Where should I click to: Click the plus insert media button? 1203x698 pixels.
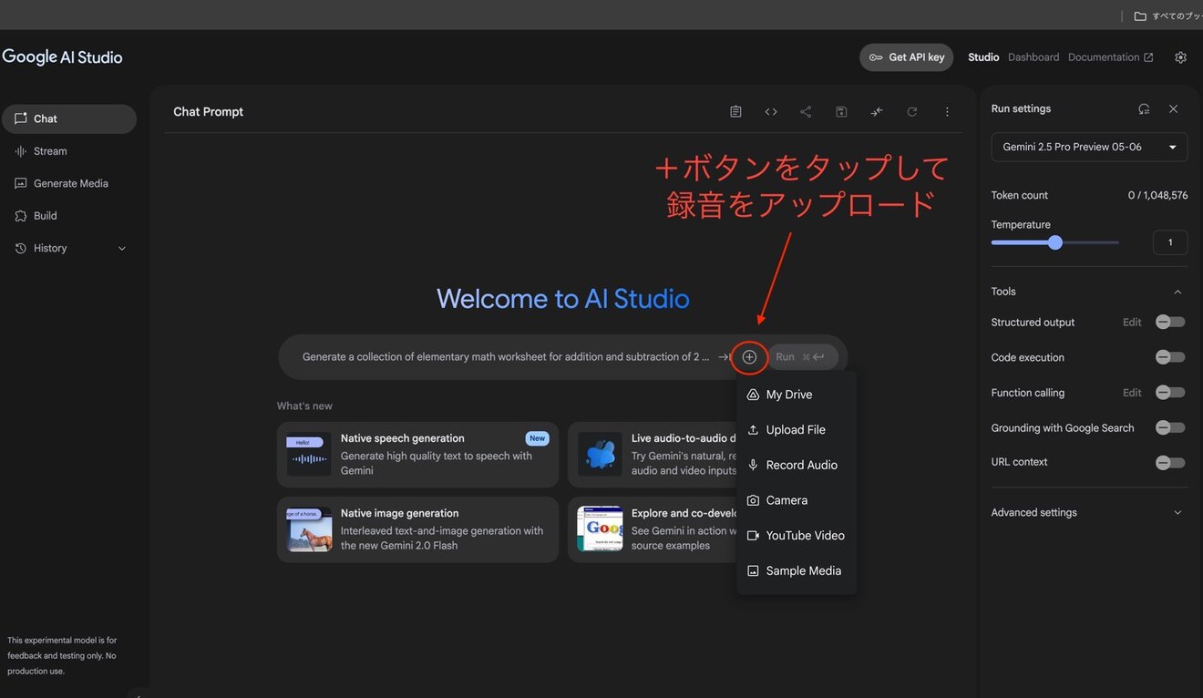pos(749,357)
